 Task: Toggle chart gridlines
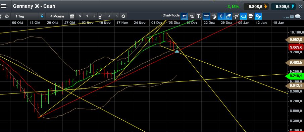coord(206,16)
